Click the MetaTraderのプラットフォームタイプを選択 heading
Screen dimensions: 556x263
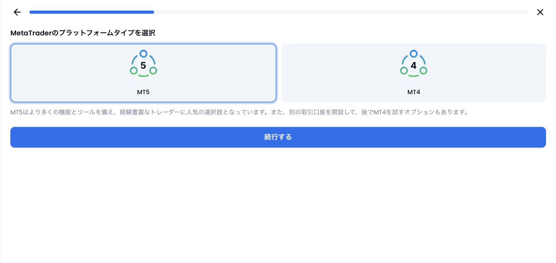pos(83,33)
